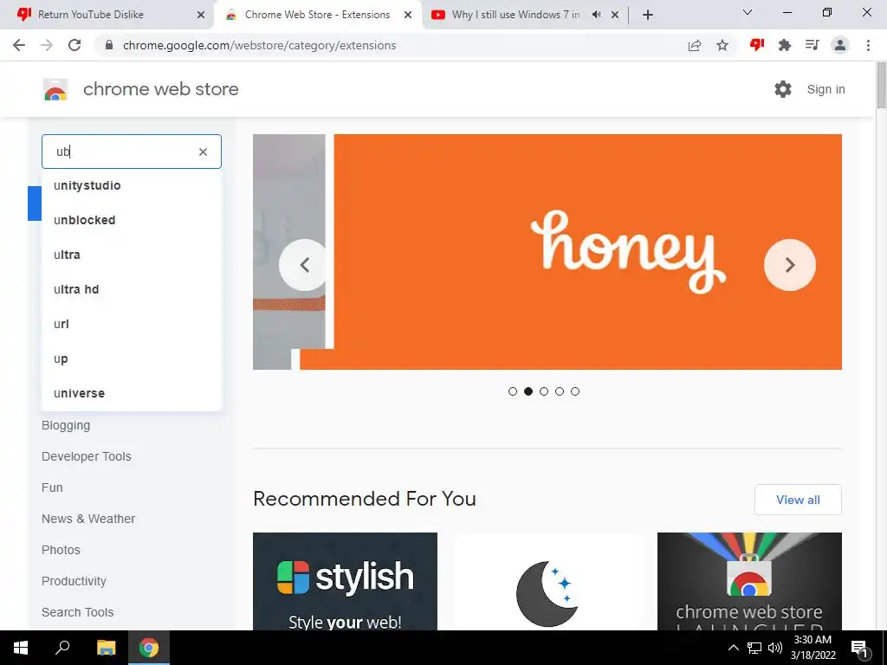Viewport: 887px width, 665px height.
Task: Show the previous carousel slide
Action: point(304,265)
